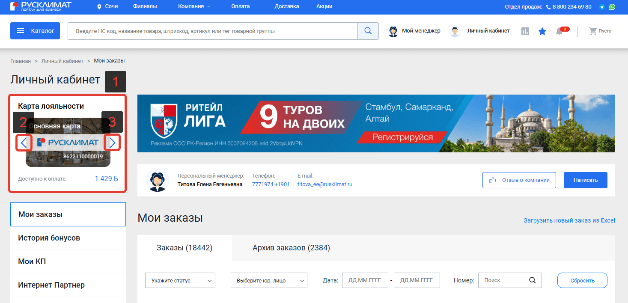Viewport: 628px width, 303px height.
Task: Click the personal manager headset avatar
Action: (x=158, y=180)
